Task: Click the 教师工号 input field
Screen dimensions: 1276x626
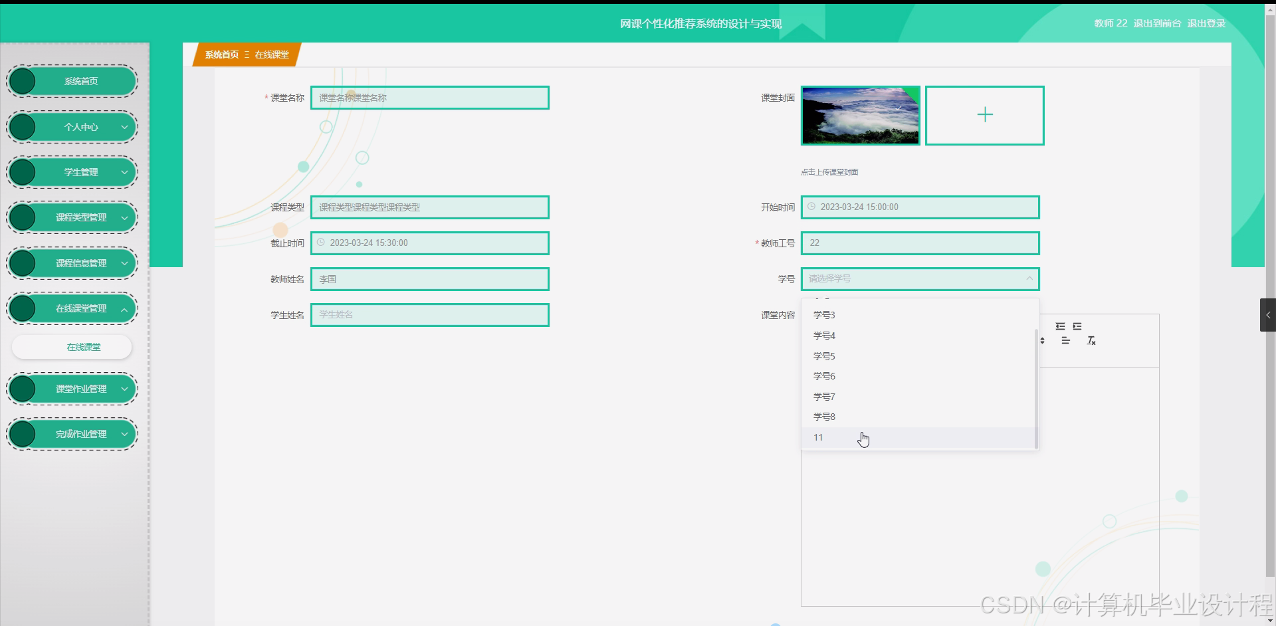Action: tap(920, 243)
